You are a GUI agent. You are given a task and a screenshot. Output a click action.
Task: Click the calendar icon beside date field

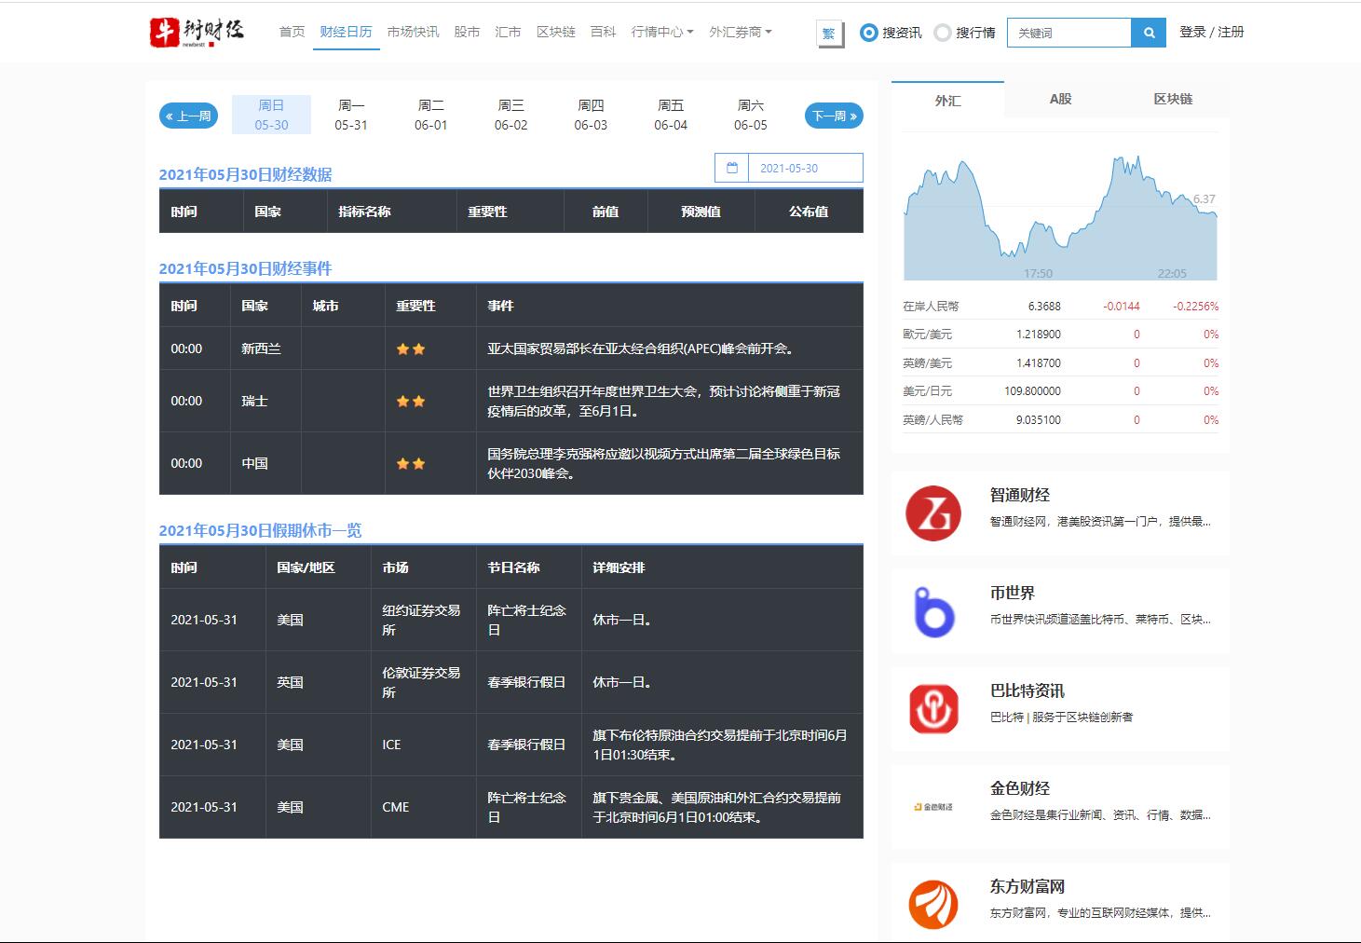(731, 168)
